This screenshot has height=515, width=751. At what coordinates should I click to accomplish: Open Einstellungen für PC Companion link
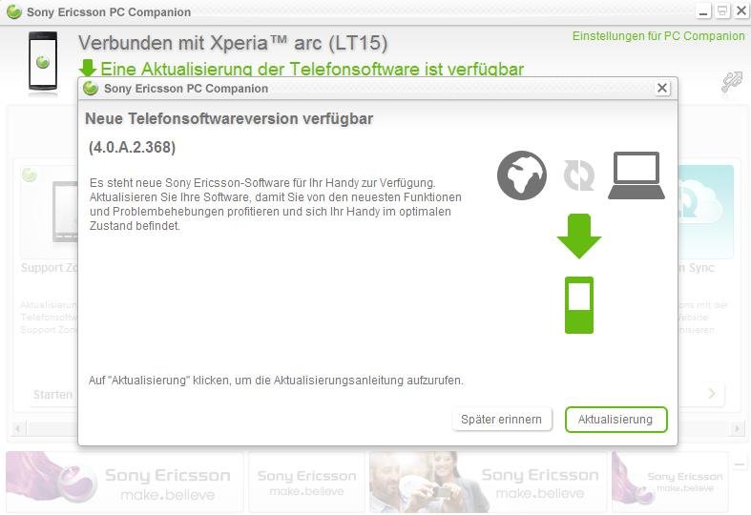point(658,36)
